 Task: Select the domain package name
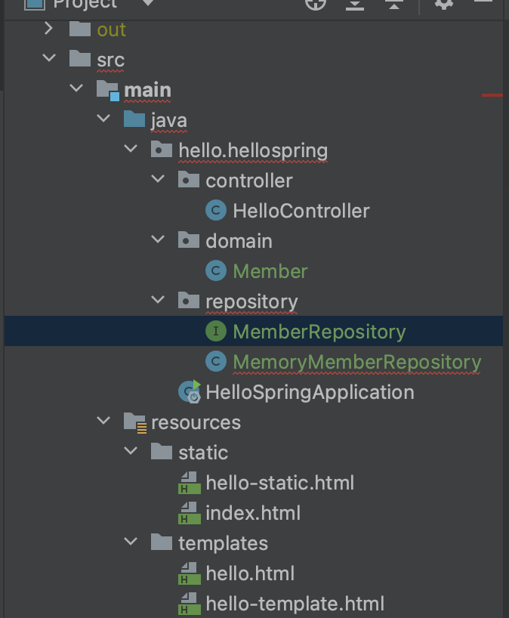(x=239, y=241)
